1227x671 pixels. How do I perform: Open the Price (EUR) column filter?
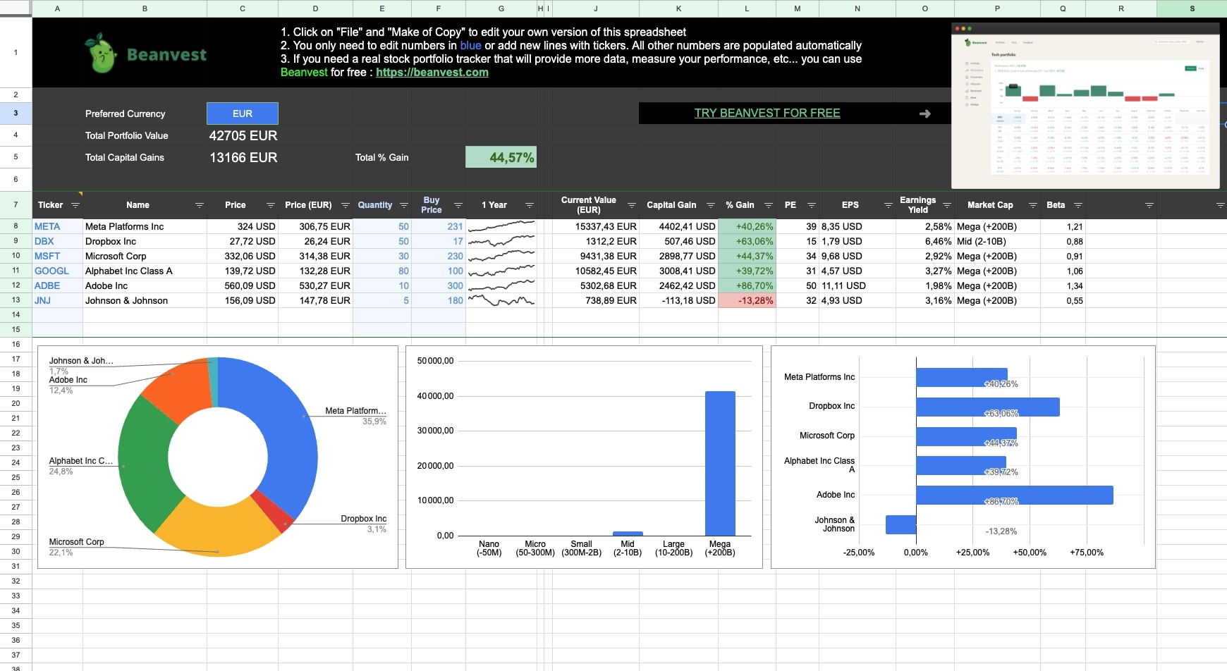(346, 205)
